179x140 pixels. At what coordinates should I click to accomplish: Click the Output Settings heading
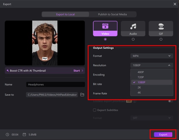pyautogui.click(x=103, y=48)
